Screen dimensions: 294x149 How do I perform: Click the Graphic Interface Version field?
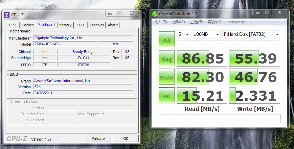(90, 108)
